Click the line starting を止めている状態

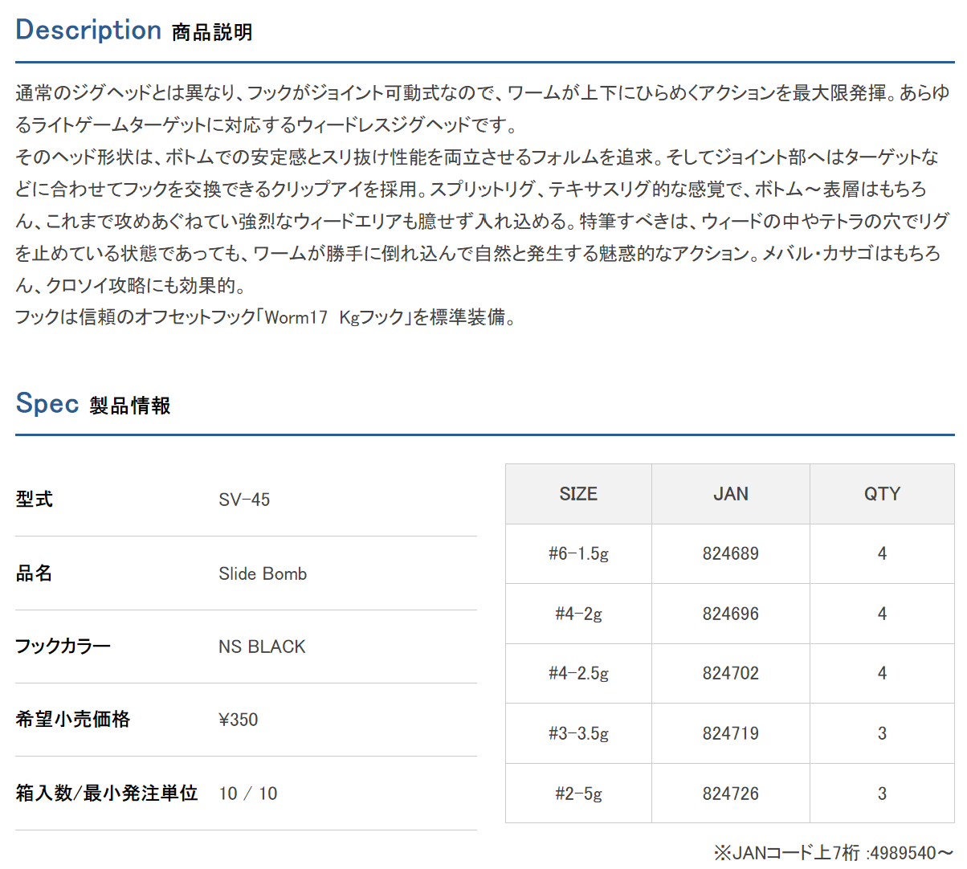click(x=478, y=253)
